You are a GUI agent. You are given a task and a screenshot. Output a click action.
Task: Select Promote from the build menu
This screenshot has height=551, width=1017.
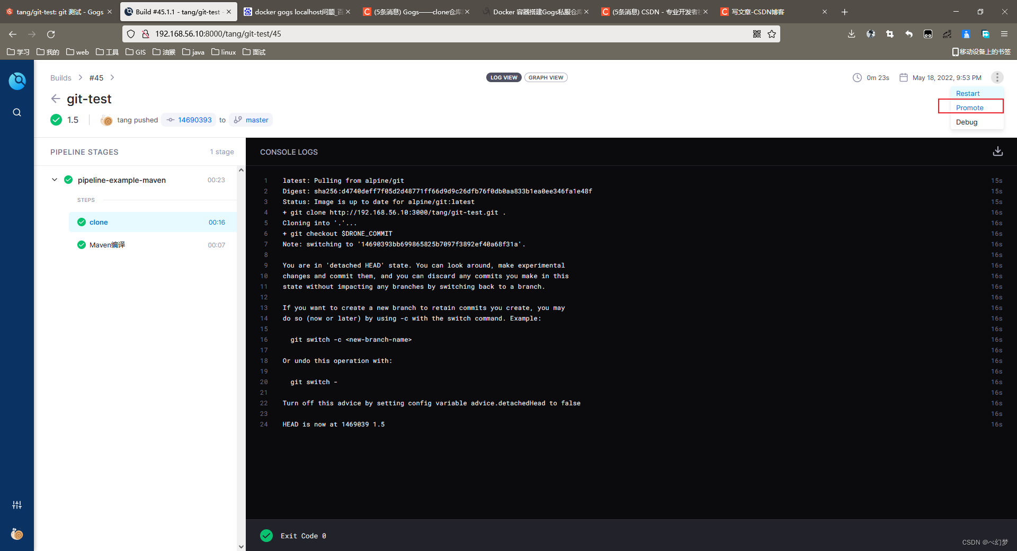point(970,108)
